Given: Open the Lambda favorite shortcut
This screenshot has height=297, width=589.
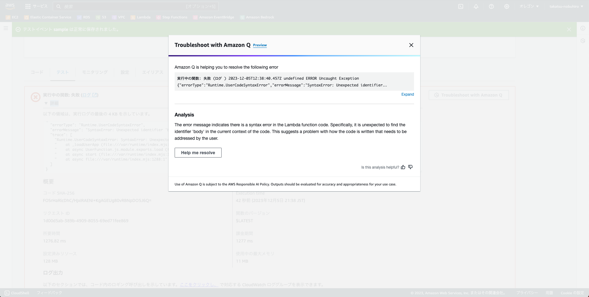Looking at the screenshot, I should coord(141,17).
